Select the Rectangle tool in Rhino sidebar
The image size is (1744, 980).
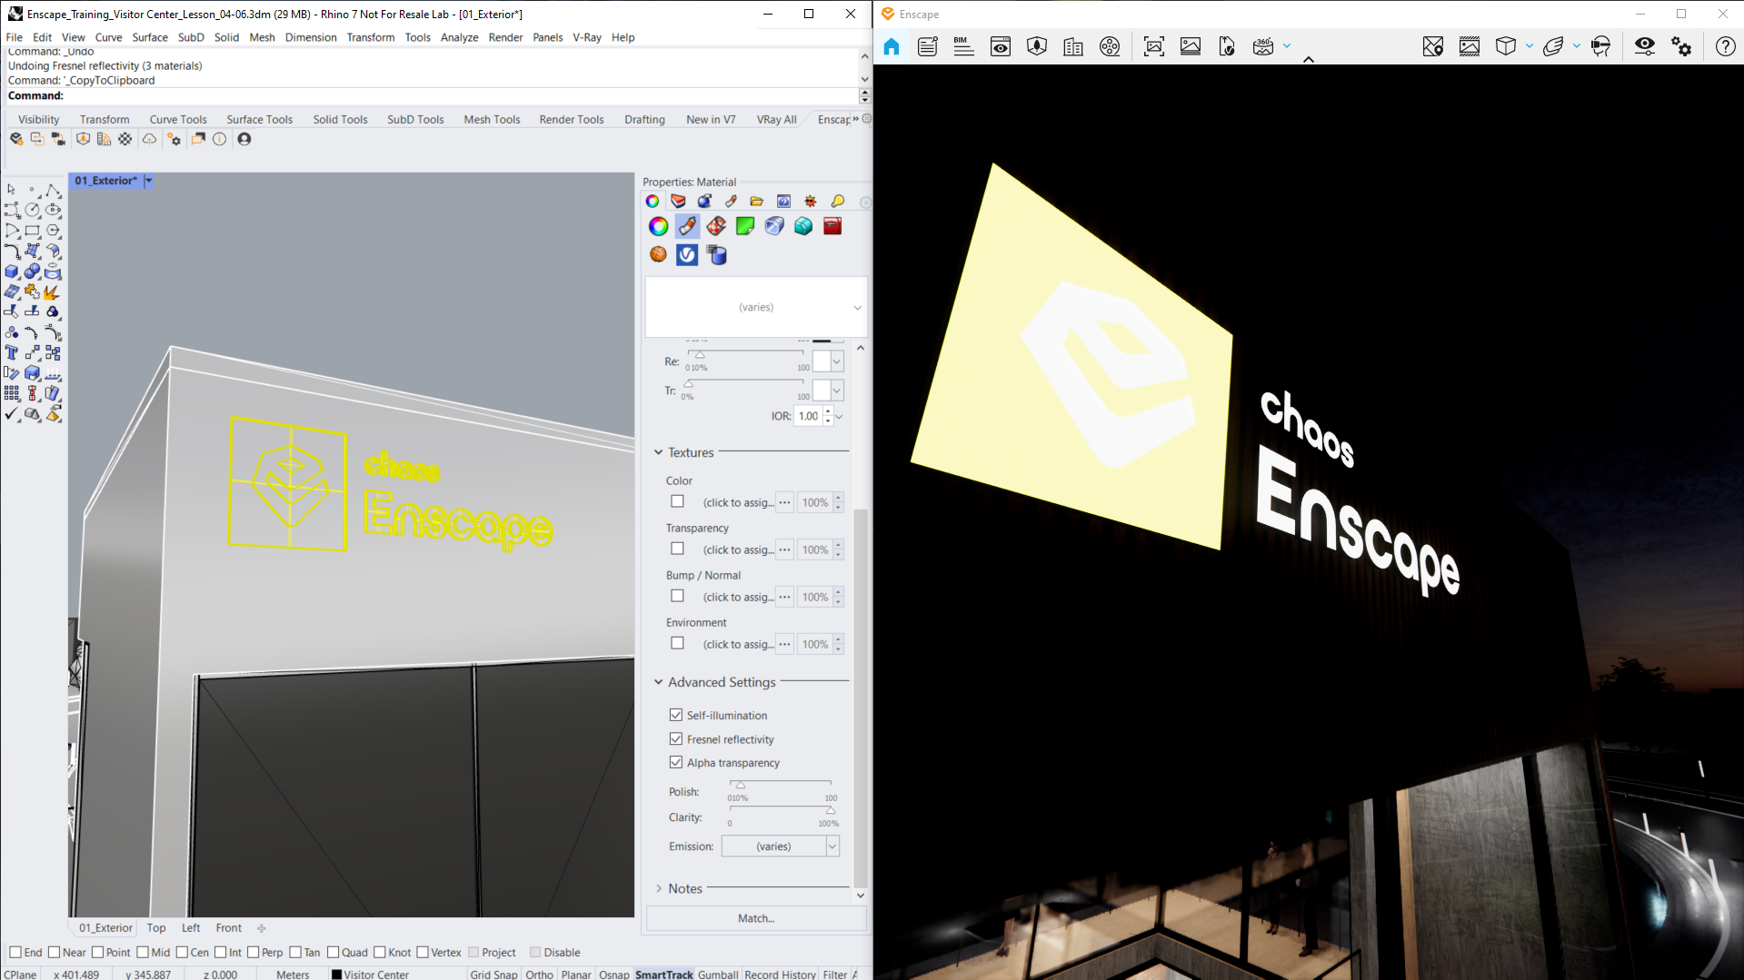(33, 231)
